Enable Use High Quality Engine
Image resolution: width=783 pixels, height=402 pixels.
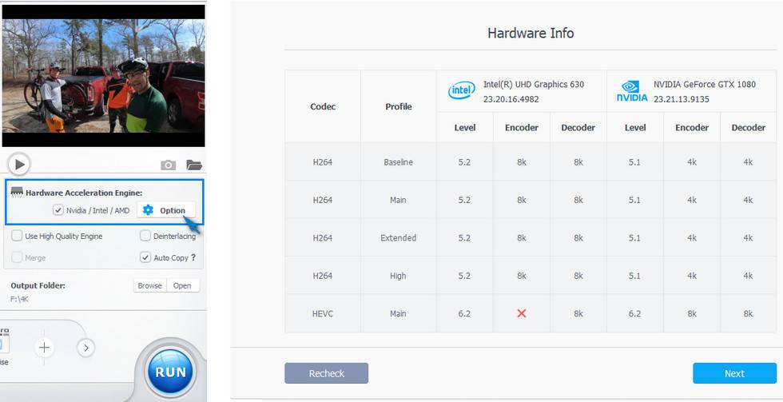click(x=17, y=236)
